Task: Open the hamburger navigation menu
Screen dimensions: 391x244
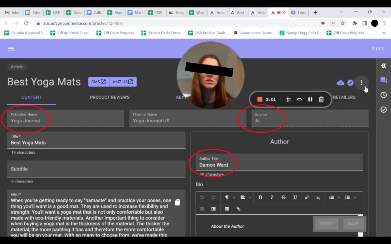Action: point(11,48)
